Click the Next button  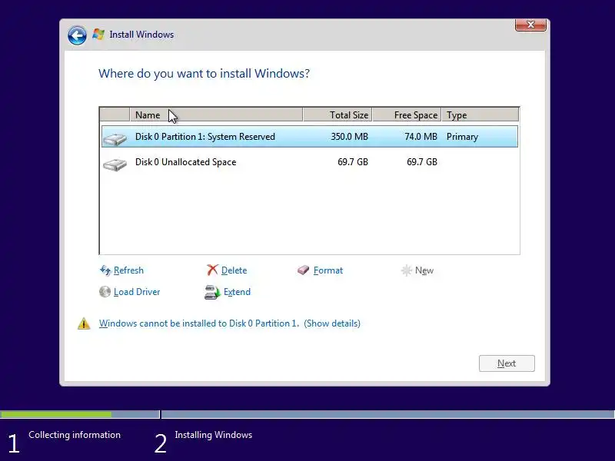(507, 363)
